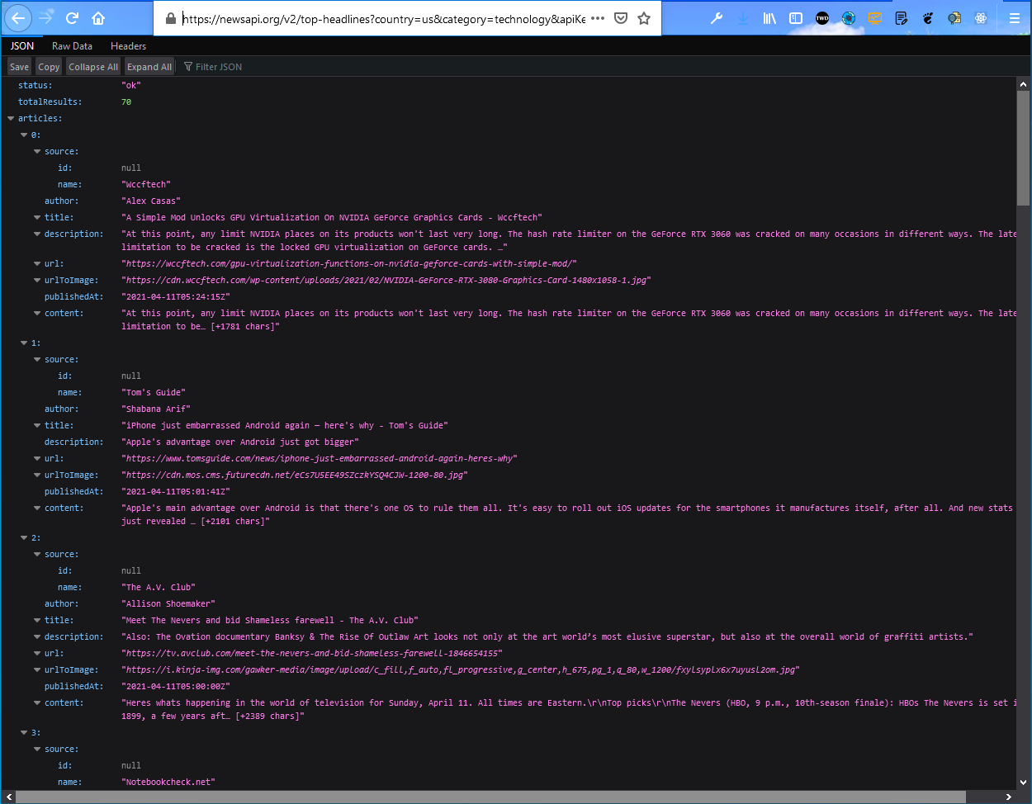1032x804 pixels.
Task: Click the Expand All button
Action: [x=149, y=67]
